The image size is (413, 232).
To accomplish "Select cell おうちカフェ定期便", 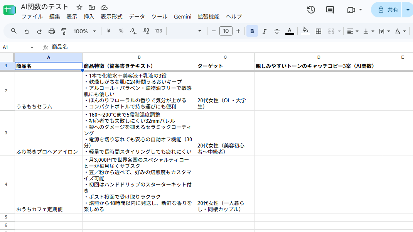I will (49, 185).
